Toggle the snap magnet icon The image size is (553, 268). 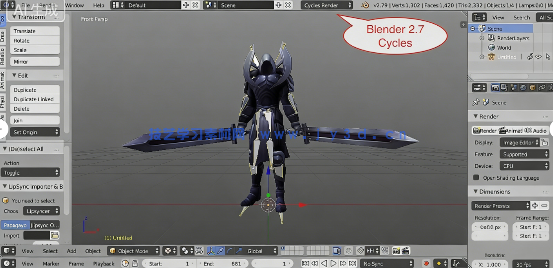click(360, 251)
